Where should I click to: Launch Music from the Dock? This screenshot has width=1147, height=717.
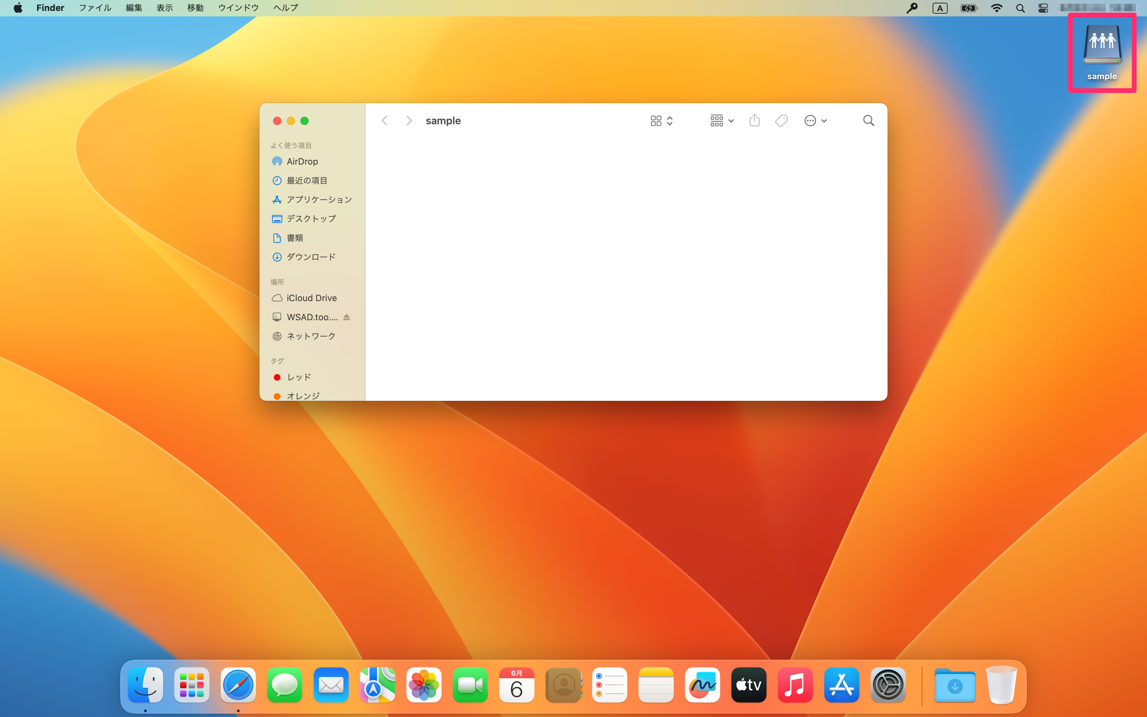point(795,685)
